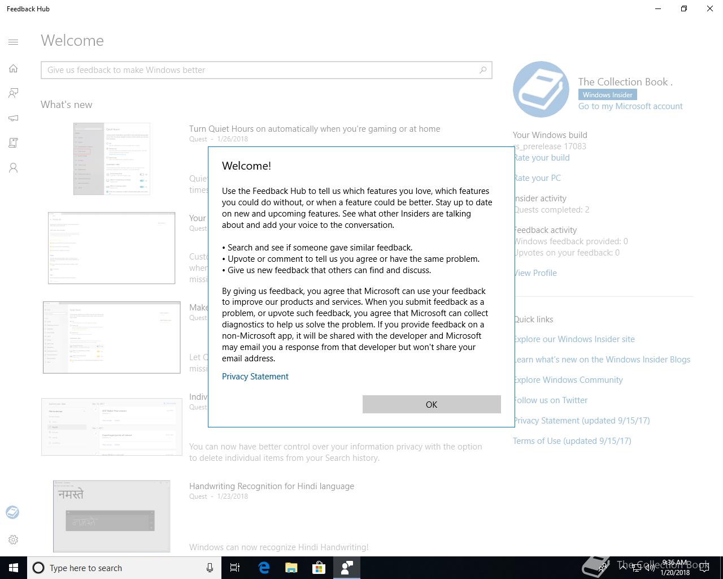Open Explore our Windows Insider site link
The height and width of the screenshot is (579, 723).
[x=574, y=339]
